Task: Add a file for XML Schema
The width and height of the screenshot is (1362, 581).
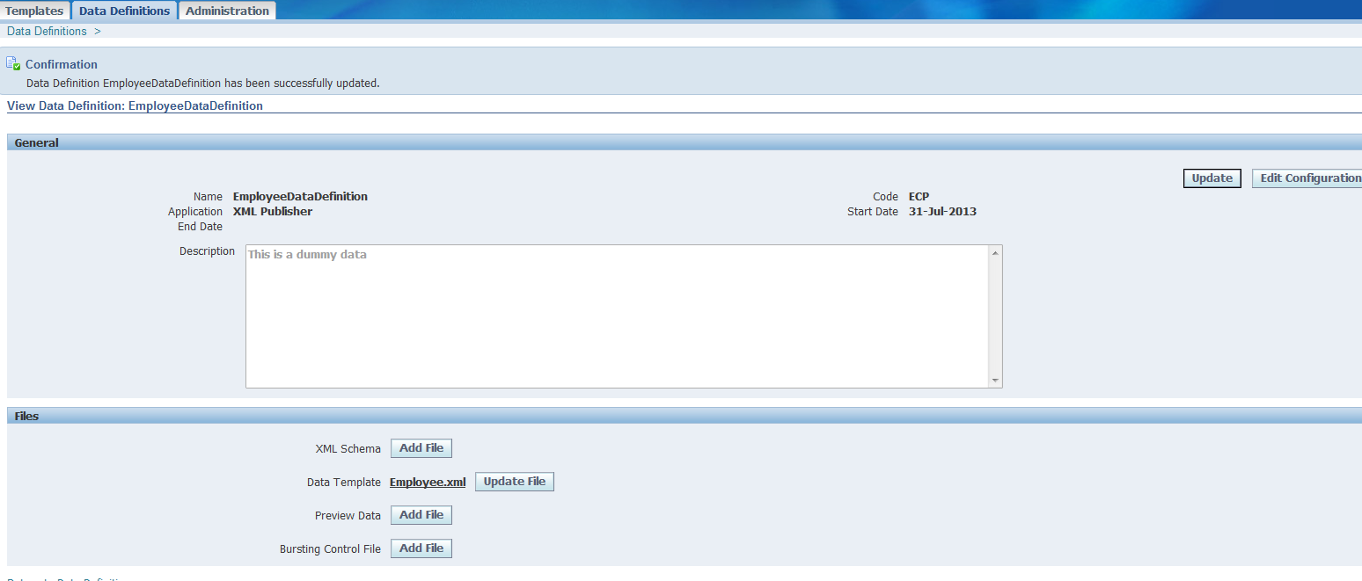Action: tap(421, 447)
